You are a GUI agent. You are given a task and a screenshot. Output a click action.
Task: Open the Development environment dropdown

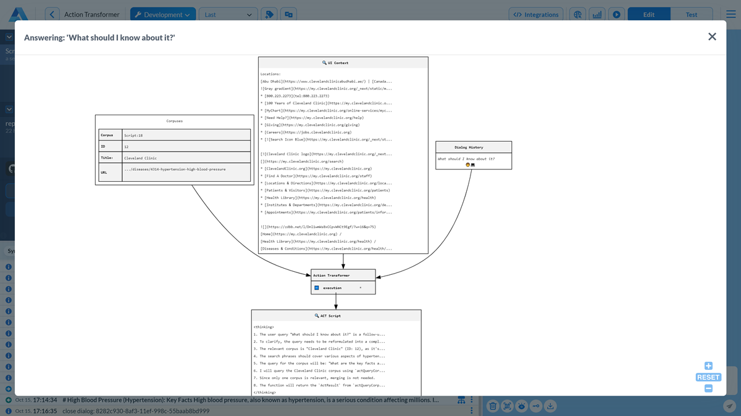(162, 14)
